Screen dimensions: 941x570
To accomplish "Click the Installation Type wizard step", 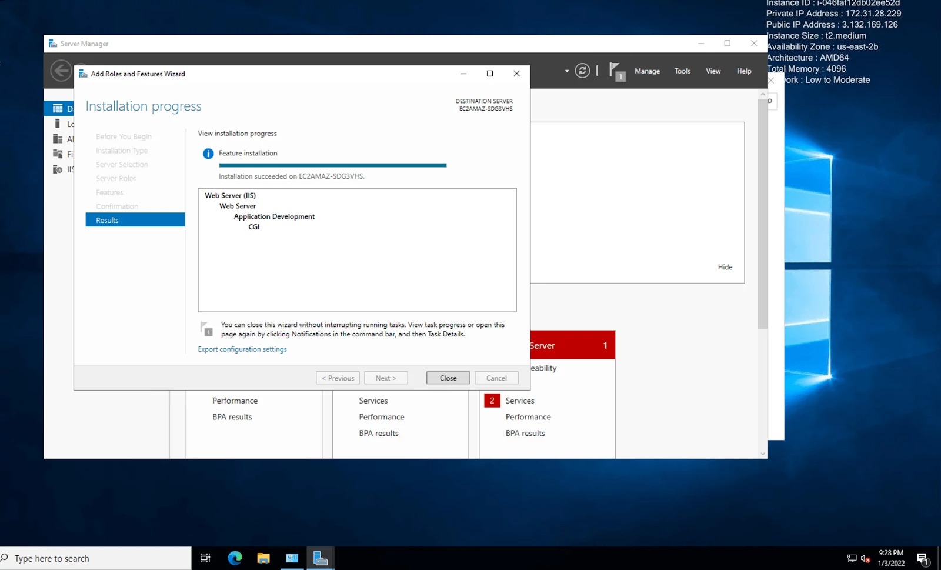I will coord(122,151).
